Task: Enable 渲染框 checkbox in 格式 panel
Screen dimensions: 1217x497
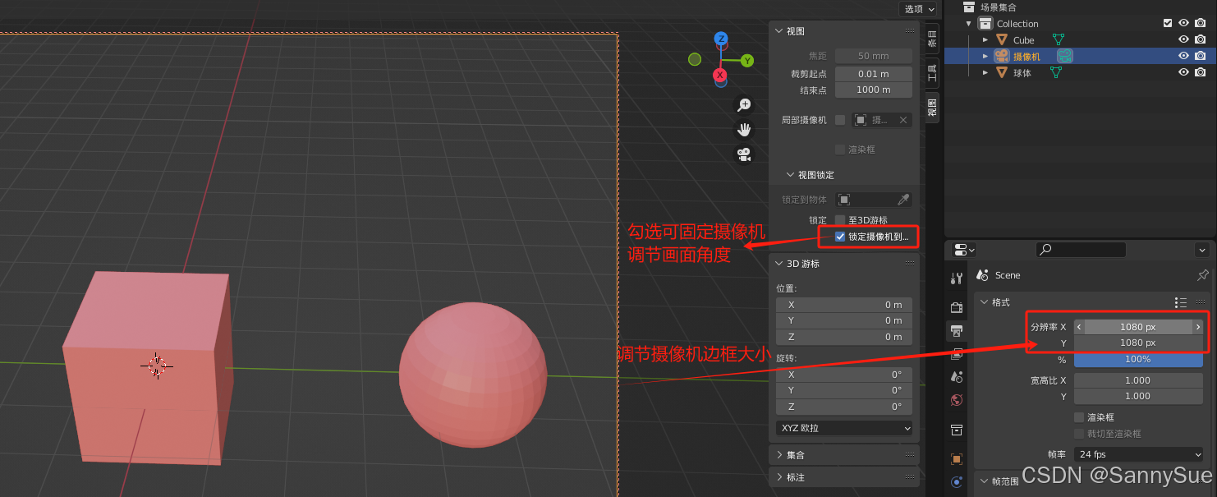Action: coord(1079,417)
